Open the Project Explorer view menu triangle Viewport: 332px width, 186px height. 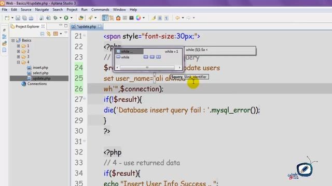tap(66, 33)
